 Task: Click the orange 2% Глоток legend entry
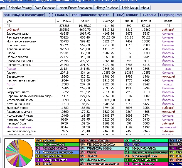[x=102, y=156]
